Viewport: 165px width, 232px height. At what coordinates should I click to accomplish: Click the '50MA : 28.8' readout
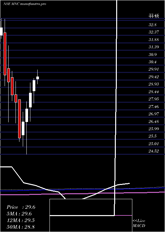(20, 227)
